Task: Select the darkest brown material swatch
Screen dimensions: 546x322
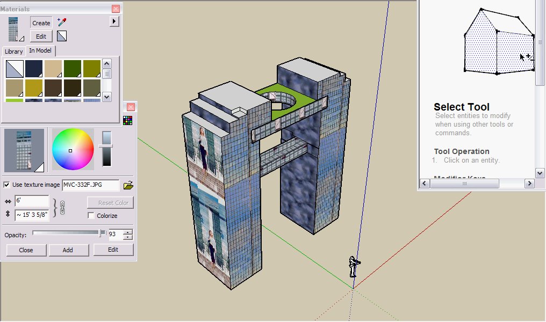Action: 73,88
